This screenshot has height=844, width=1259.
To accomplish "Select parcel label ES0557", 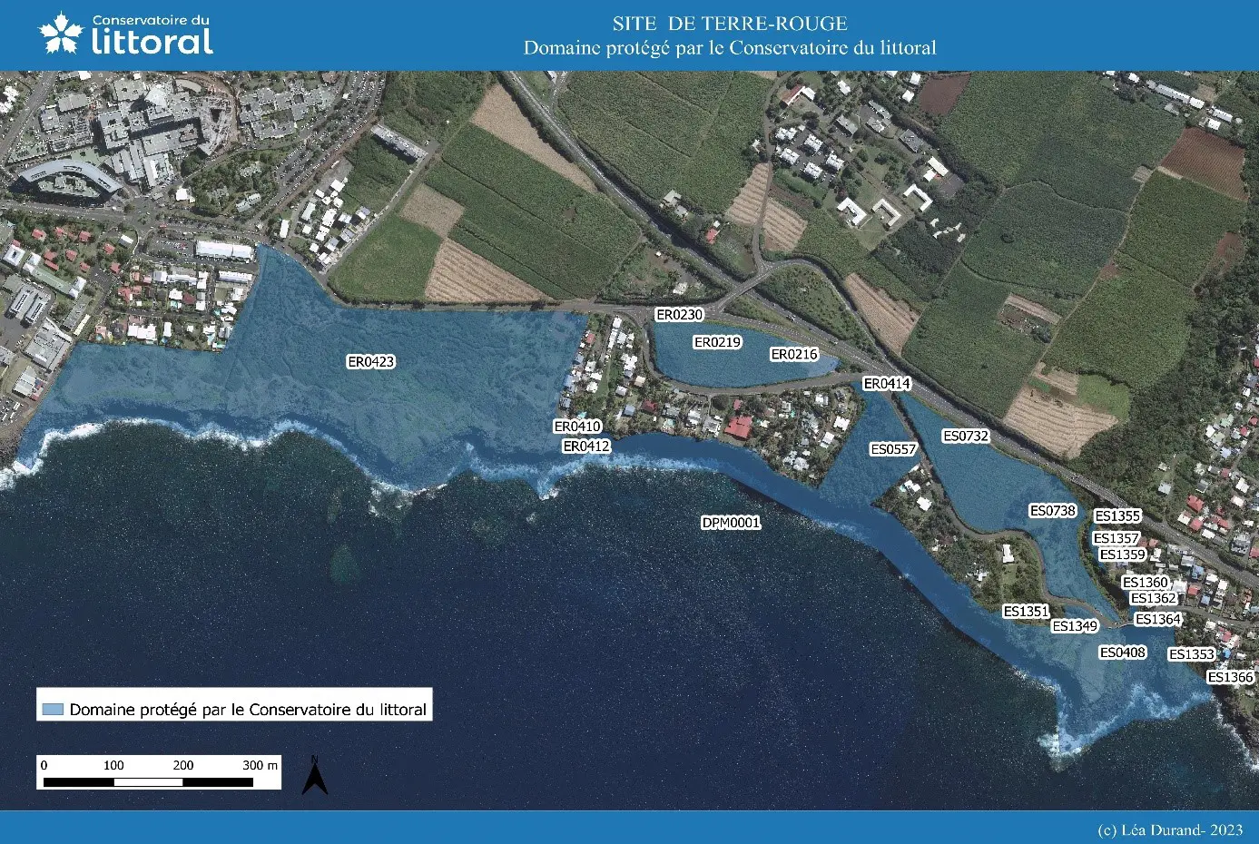I will pyautogui.click(x=893, y=449).
